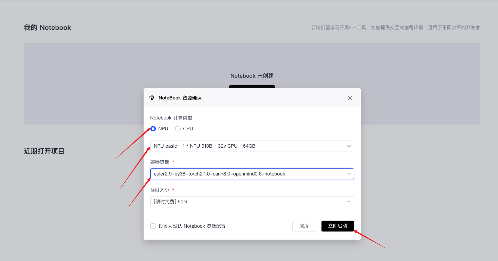The height and width of the screenshot is (261, 498).
Task: Open the 存储大小 storage dropdown
Action: (252, 201)
